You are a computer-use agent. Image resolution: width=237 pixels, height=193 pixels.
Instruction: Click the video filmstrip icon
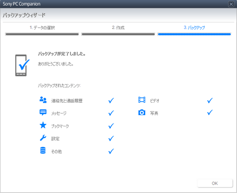pyautogui.click(x=142, y=100)
